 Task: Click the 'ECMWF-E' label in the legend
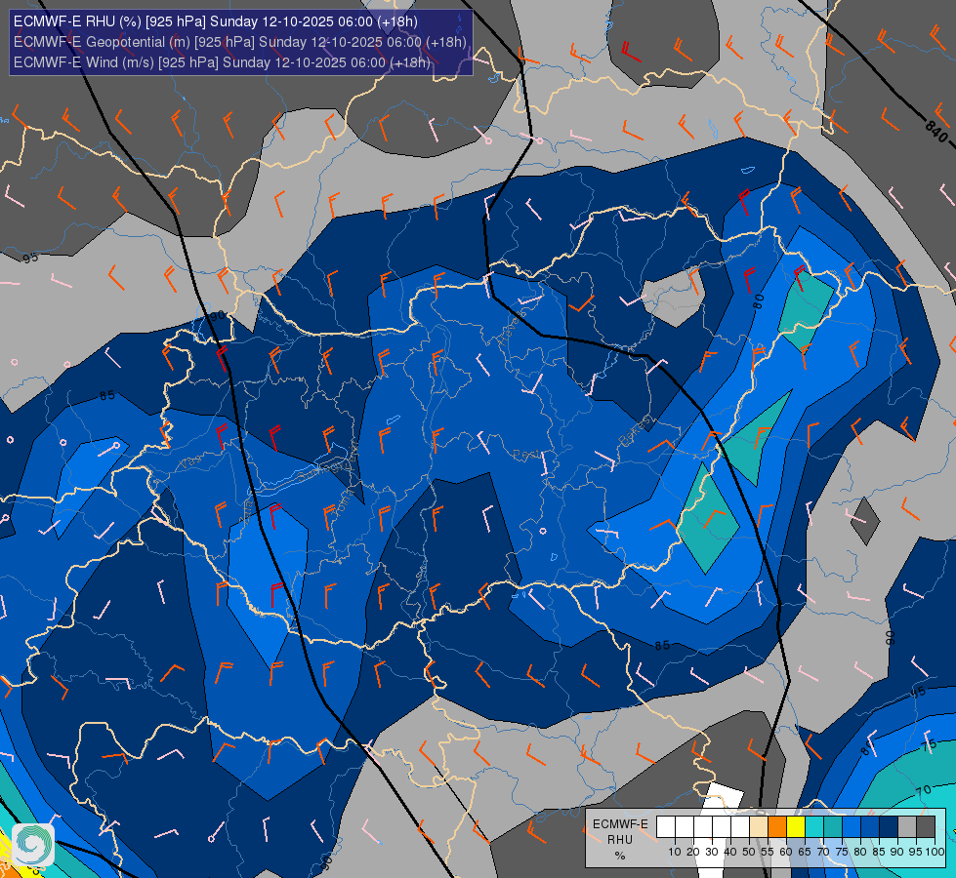(x=620, y=824)
